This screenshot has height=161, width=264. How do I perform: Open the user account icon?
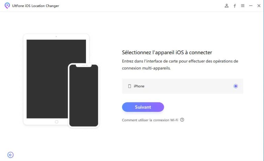pos(227,6)
